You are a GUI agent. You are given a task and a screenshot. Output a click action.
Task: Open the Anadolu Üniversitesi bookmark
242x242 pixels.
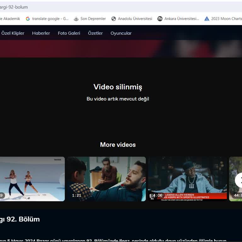[132, 19]
